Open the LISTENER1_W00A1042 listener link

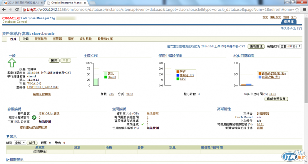pos(43,87)
